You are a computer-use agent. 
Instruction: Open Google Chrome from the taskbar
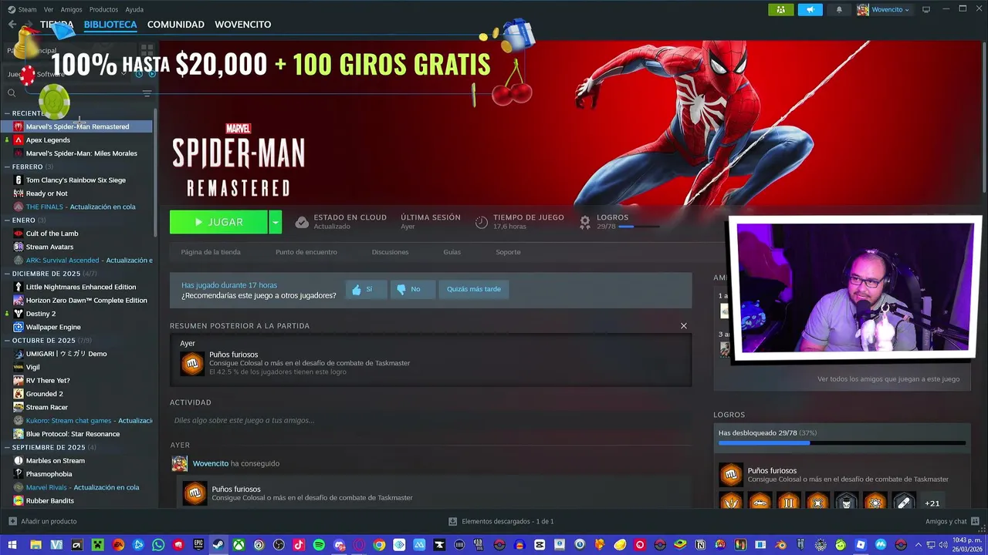[x=379, y=545]
